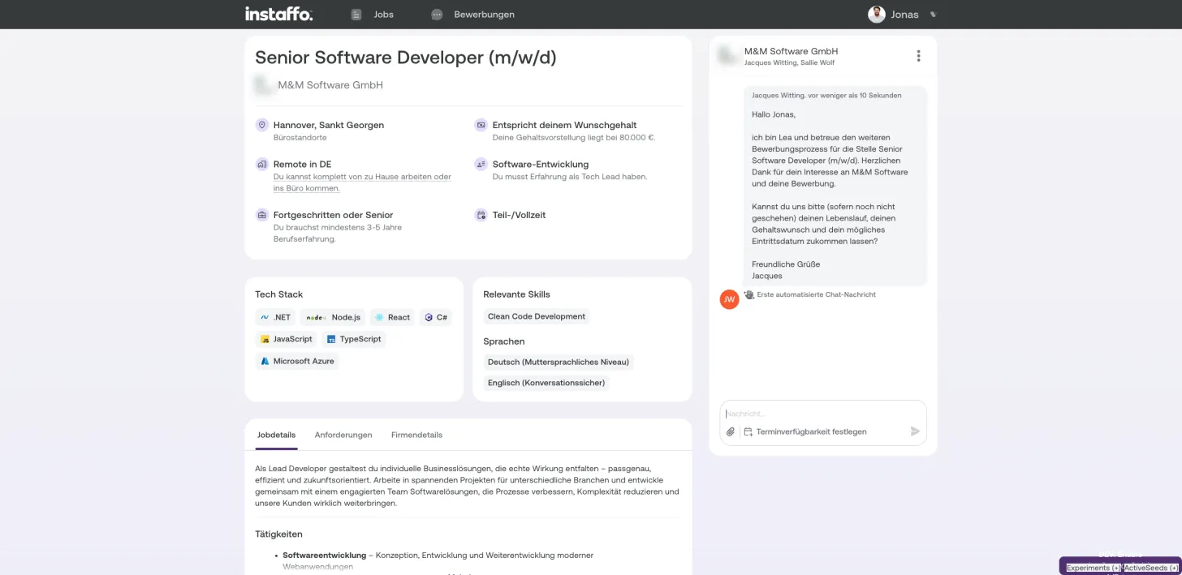Expand the ActiveSeeds (+) dev control
1182x575 pixels.
(1150, 568)
